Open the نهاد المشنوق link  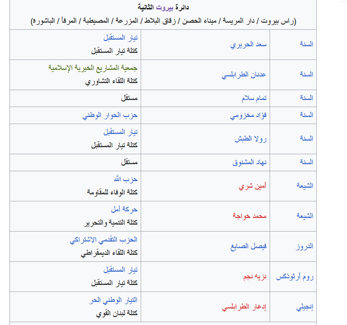tap(249, 162)
